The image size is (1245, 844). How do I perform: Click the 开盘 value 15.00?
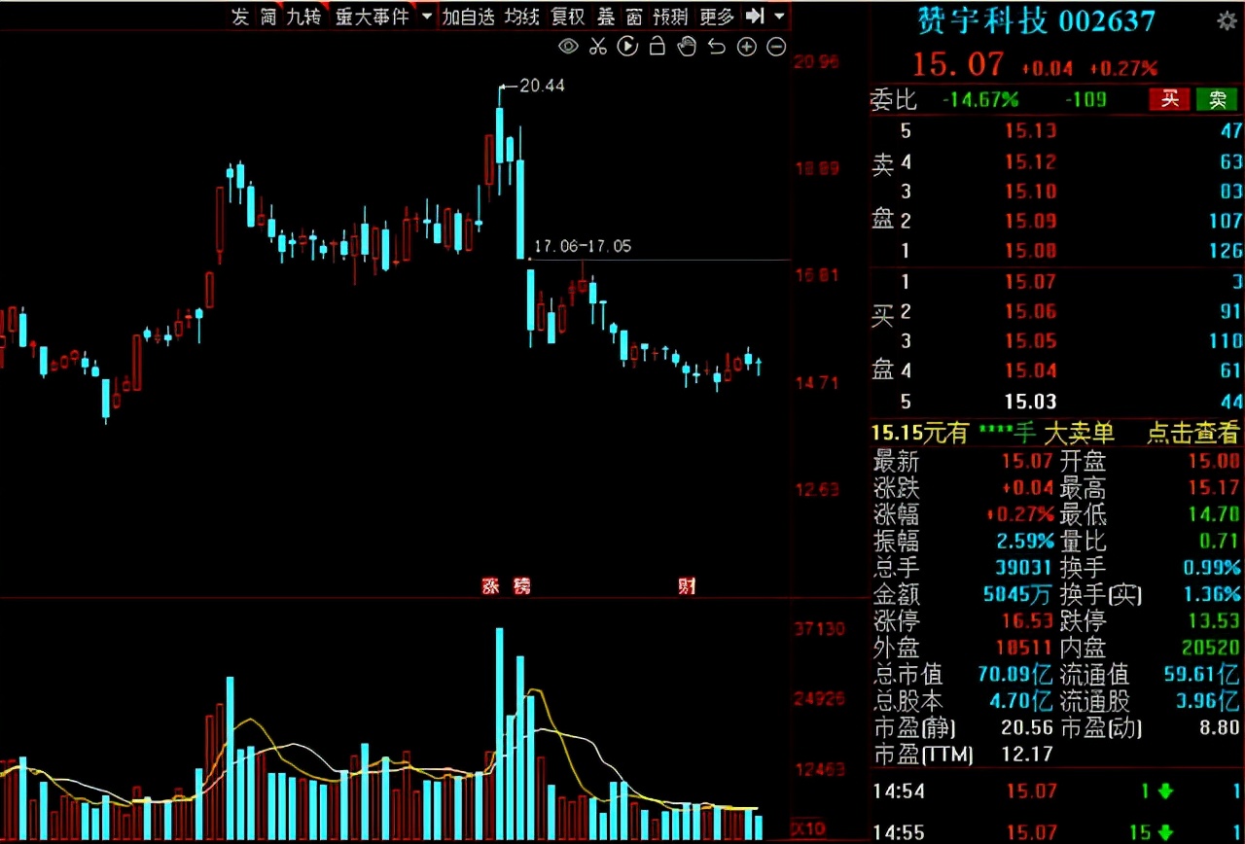(1214, 461)
